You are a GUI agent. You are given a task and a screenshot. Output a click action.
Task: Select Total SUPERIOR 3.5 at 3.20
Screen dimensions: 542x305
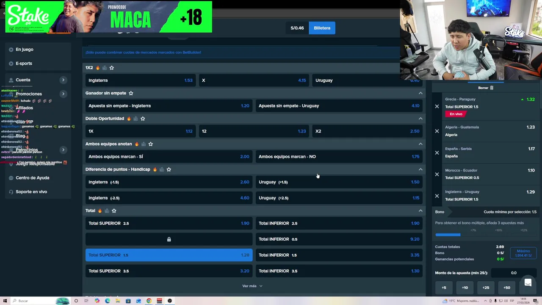click(169, 271)
